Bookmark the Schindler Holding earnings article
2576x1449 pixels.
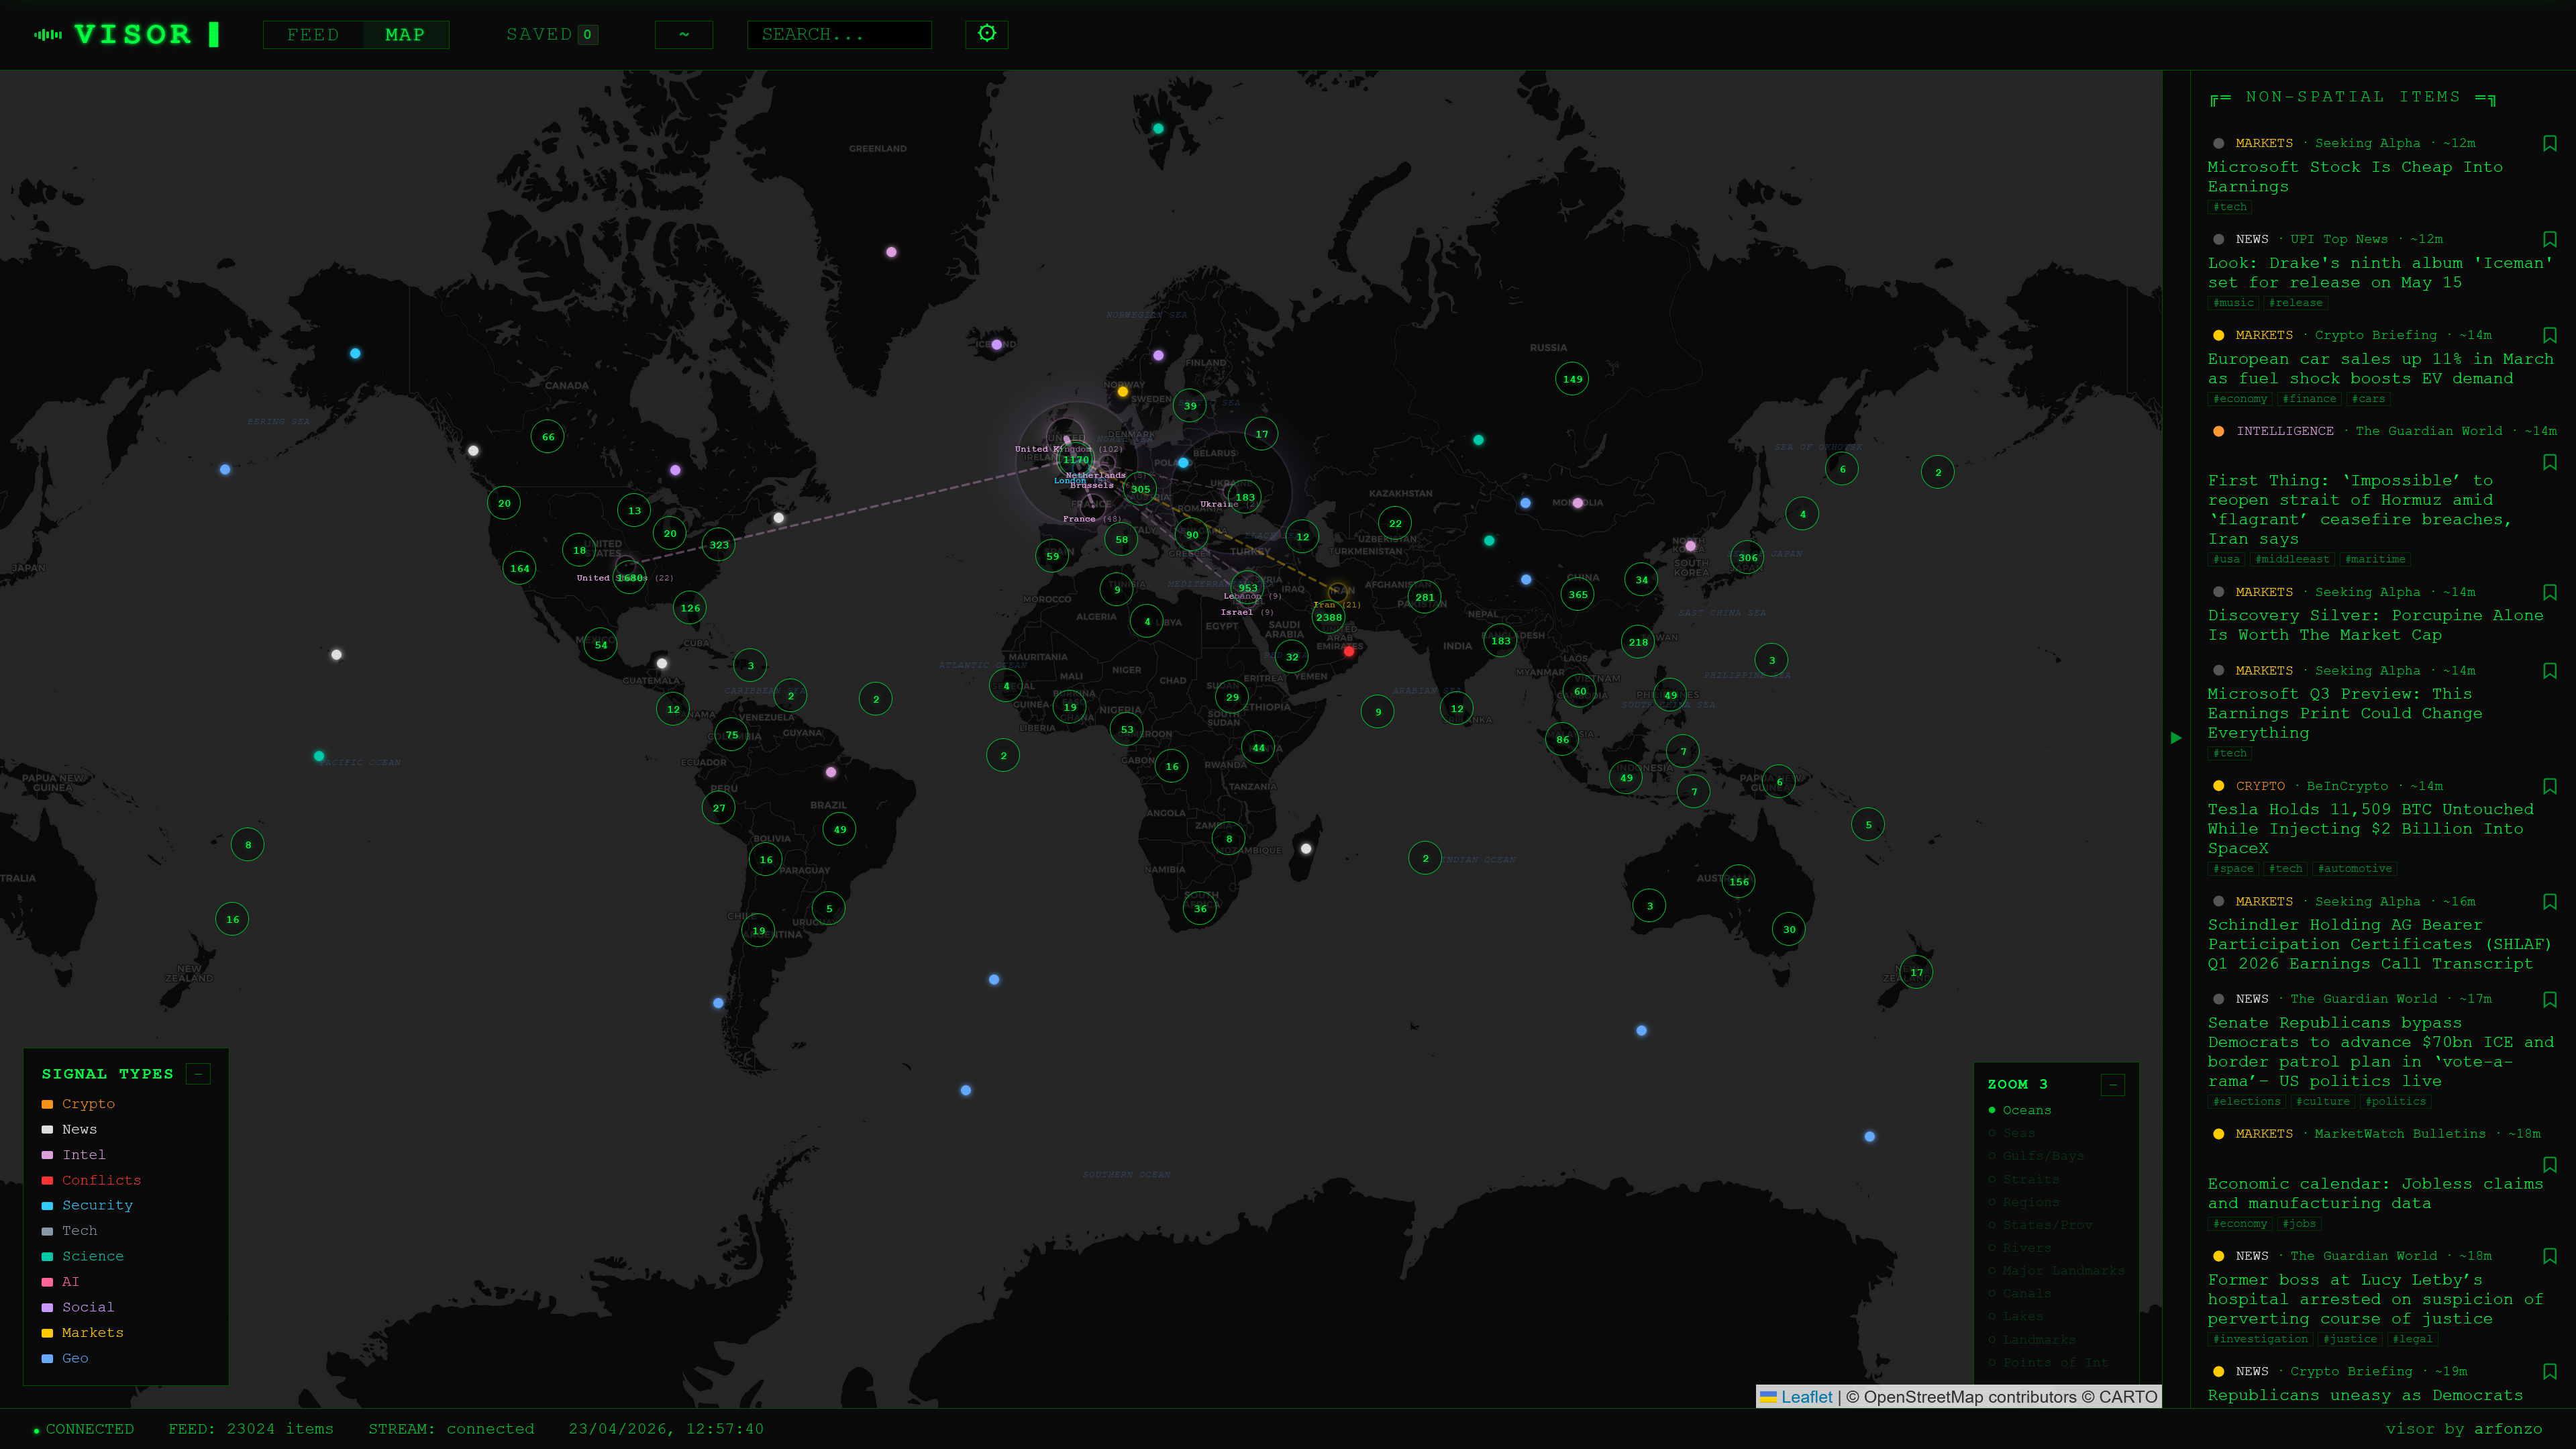coord(2549,902)
